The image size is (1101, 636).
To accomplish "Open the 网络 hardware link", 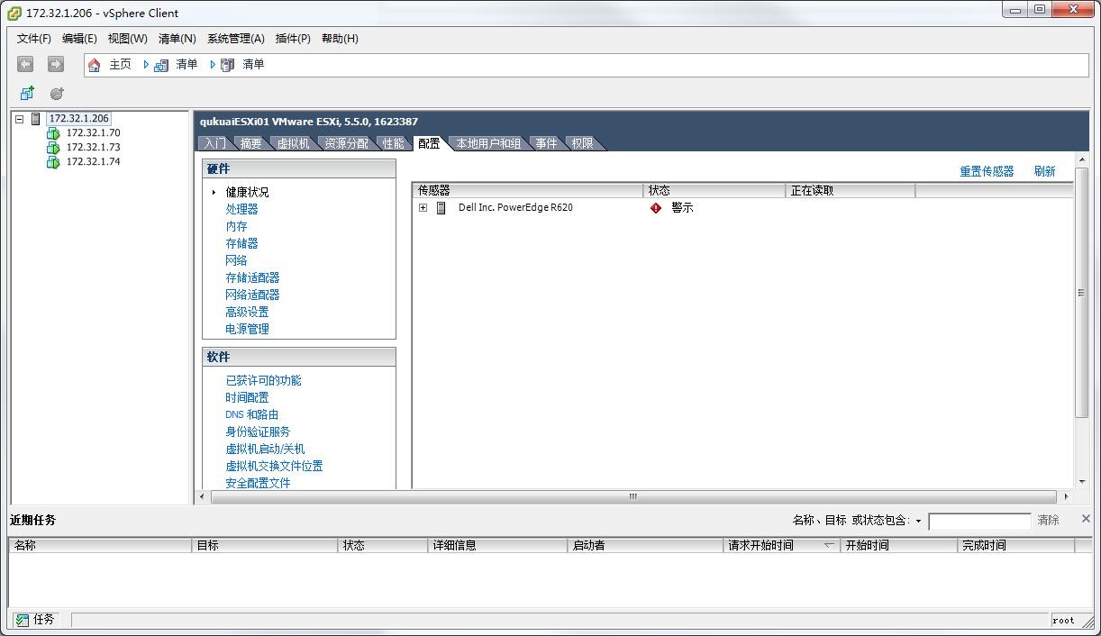I will [x=236, y=260].
